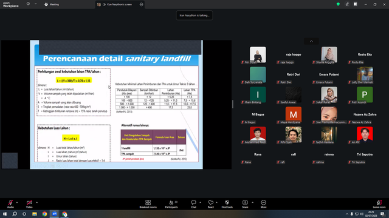Expand the Chat options arrow
Viewport: 389px width, 218px height.
[x=200, y=202]
